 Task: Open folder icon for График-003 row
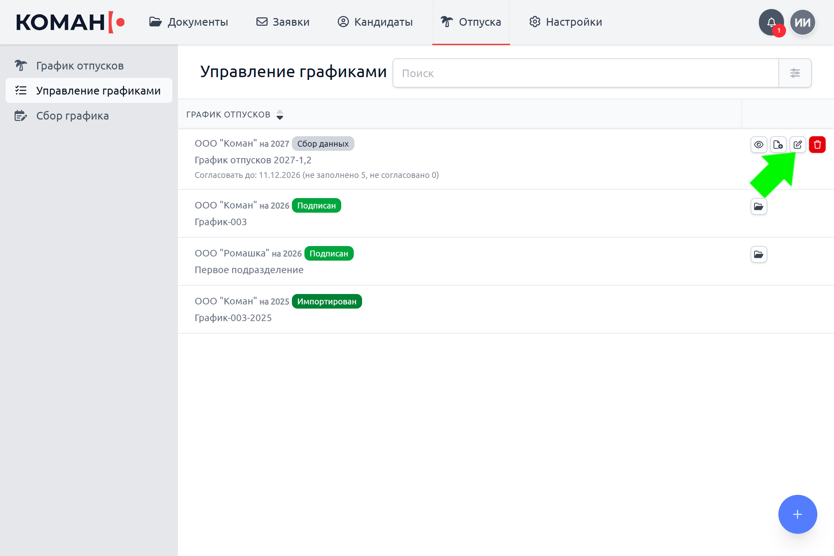pos(759,206)
